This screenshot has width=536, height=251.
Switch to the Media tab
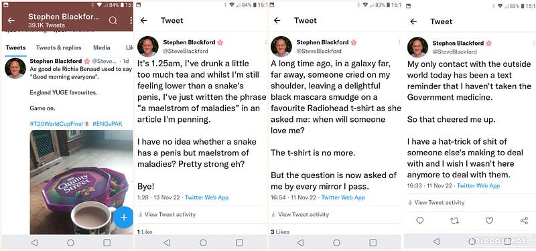pos(102,48)
